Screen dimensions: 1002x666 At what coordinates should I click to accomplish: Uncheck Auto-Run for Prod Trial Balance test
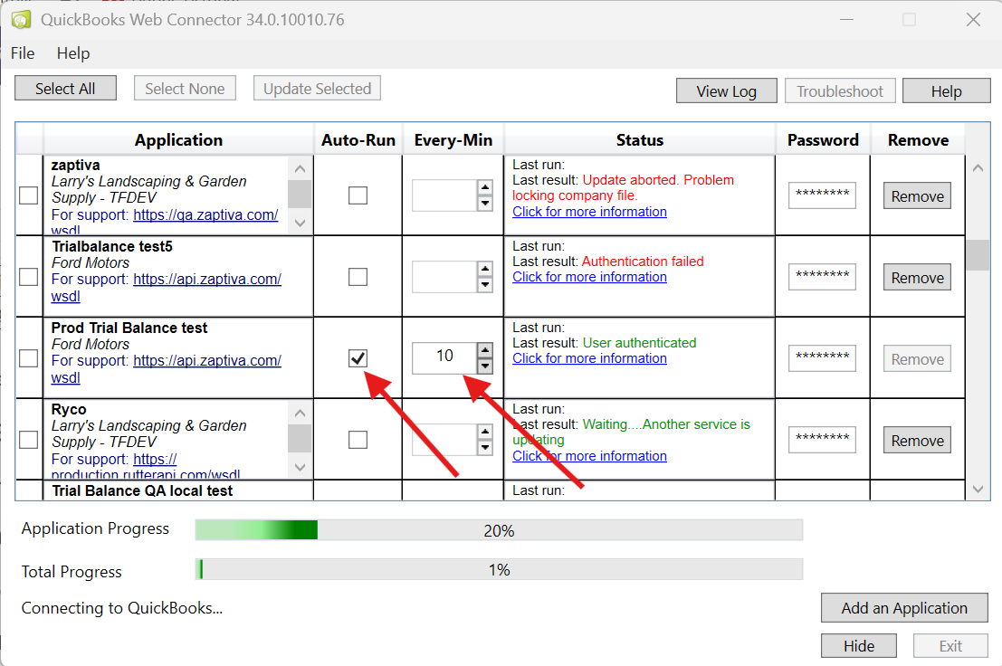pyautogui.click(x=358, y=358)
